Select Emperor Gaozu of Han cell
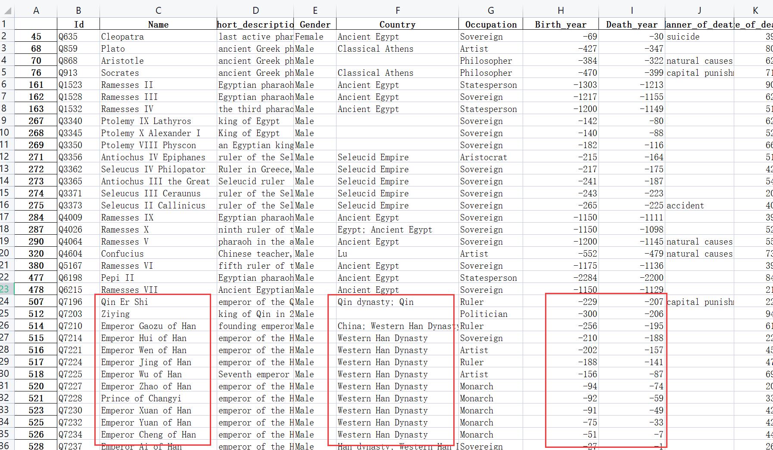The height and width of the screenshot is (450, 773). point(158,326)
